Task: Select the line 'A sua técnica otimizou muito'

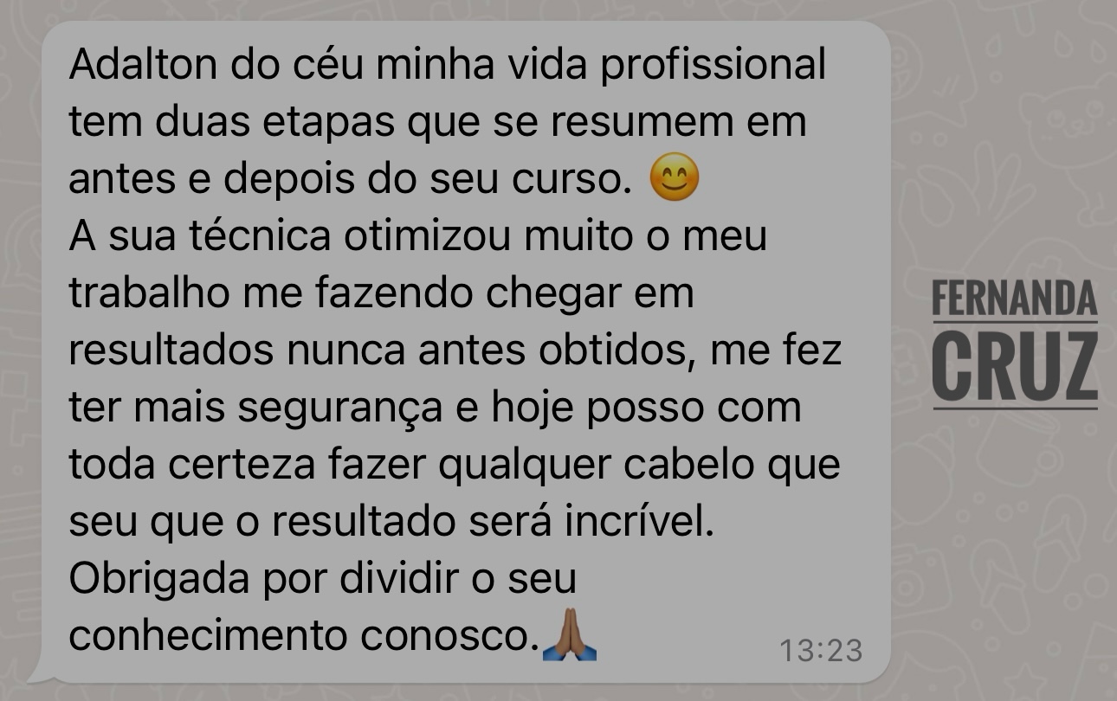Action: pyautogui.click(x=417, y=236)
